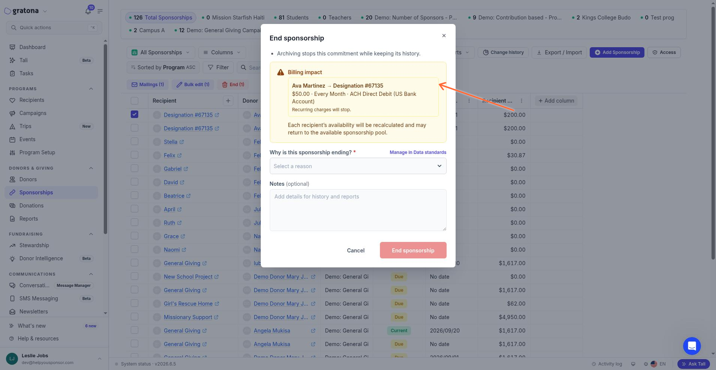Screen dimensions: 716x370
Task: Open the Select a reason dropdown
Action: 358,166
